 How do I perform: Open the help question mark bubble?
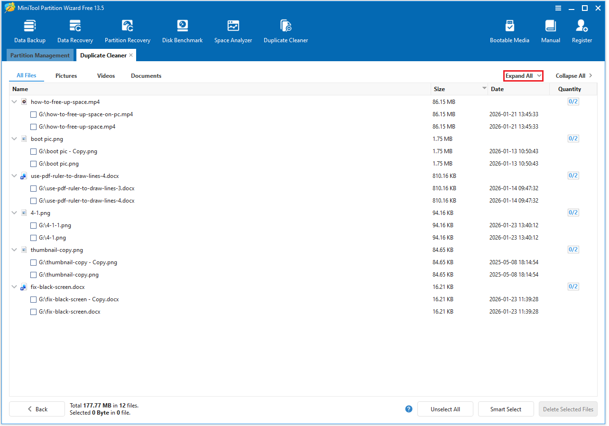click(408, 409)
